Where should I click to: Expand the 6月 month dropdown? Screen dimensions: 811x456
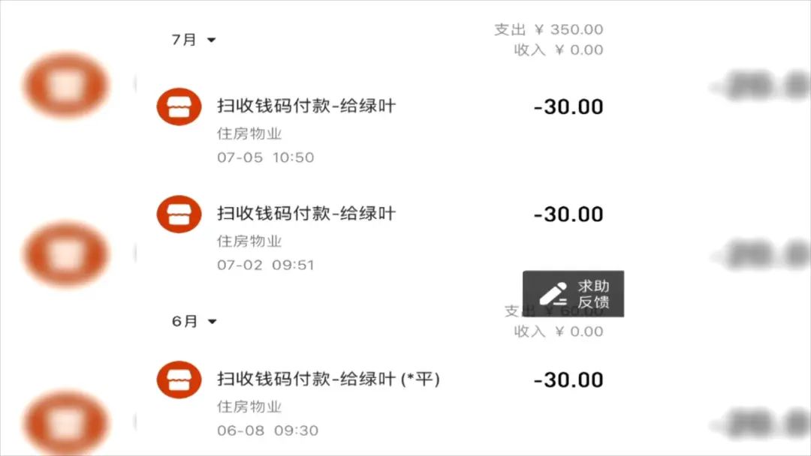point(194,321)
